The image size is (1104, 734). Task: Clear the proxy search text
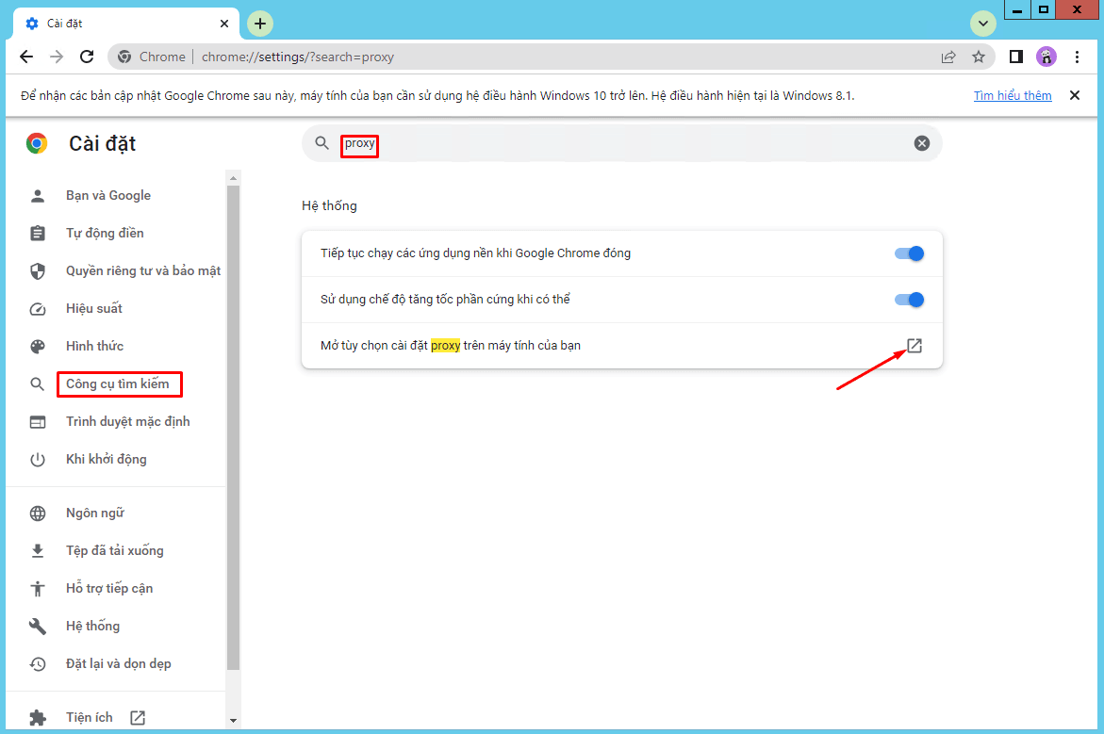click(922, 143)
